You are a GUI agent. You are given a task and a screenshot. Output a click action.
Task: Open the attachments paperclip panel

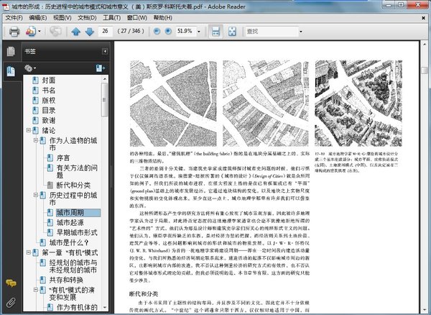pos(11,302)
